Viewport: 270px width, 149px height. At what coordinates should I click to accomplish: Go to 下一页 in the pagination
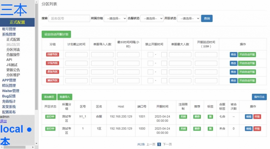pyautogui.click(x=167, y=144)
